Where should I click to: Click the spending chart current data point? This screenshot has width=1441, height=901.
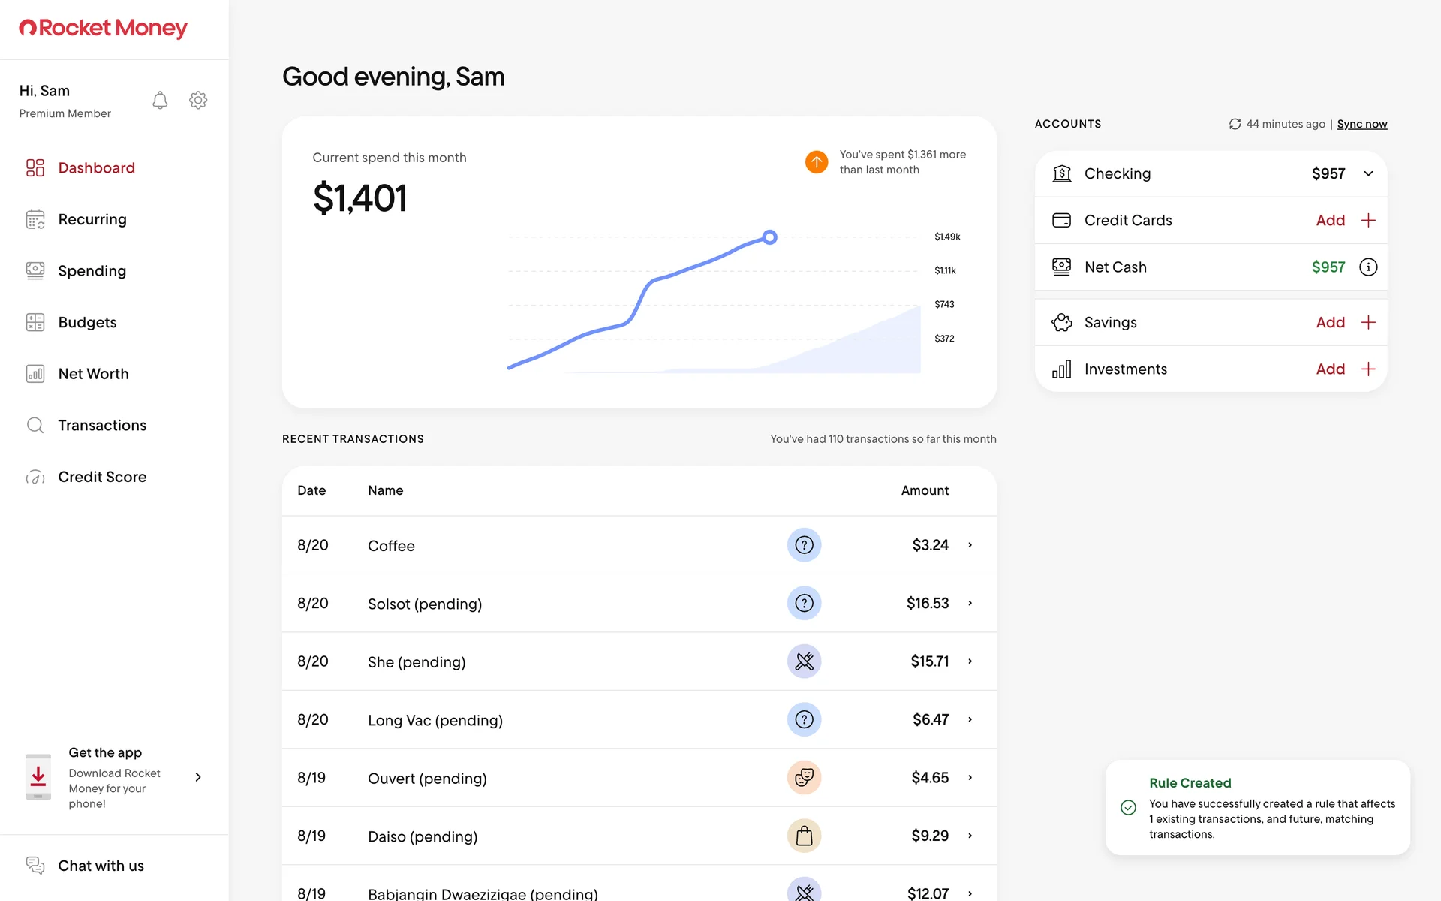tap(769, 237)
